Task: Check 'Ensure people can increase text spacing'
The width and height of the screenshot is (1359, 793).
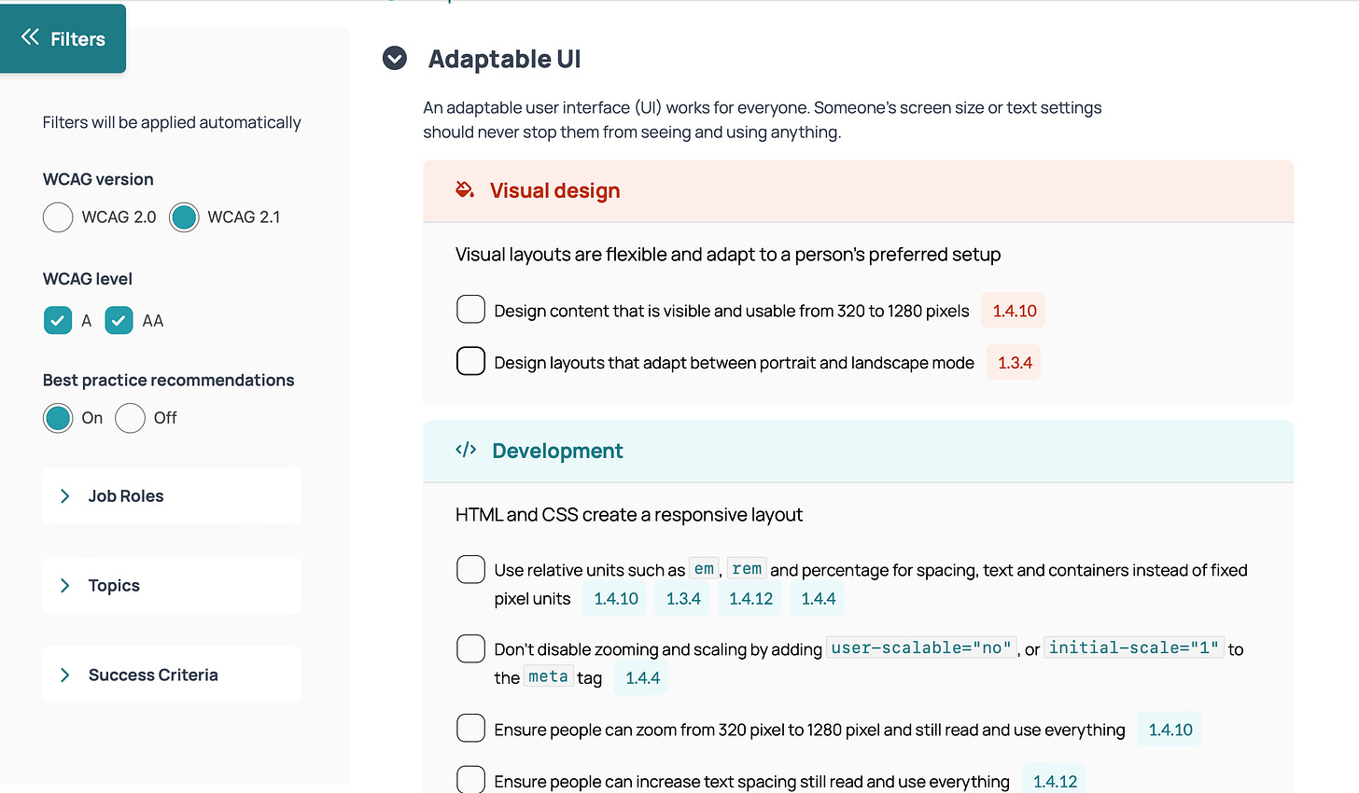Action: [470, 779]
